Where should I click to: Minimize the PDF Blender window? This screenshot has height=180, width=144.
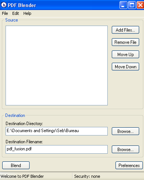[x=123, y=5]
